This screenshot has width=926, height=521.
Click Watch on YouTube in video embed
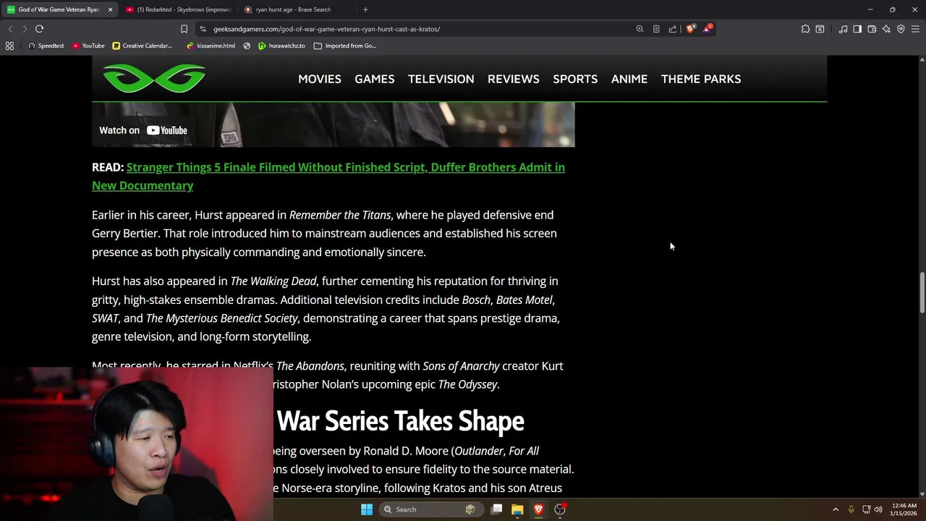tap(143, 130)
